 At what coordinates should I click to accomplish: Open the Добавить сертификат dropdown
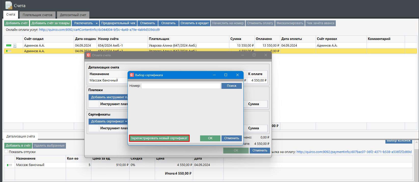point(126,121)
